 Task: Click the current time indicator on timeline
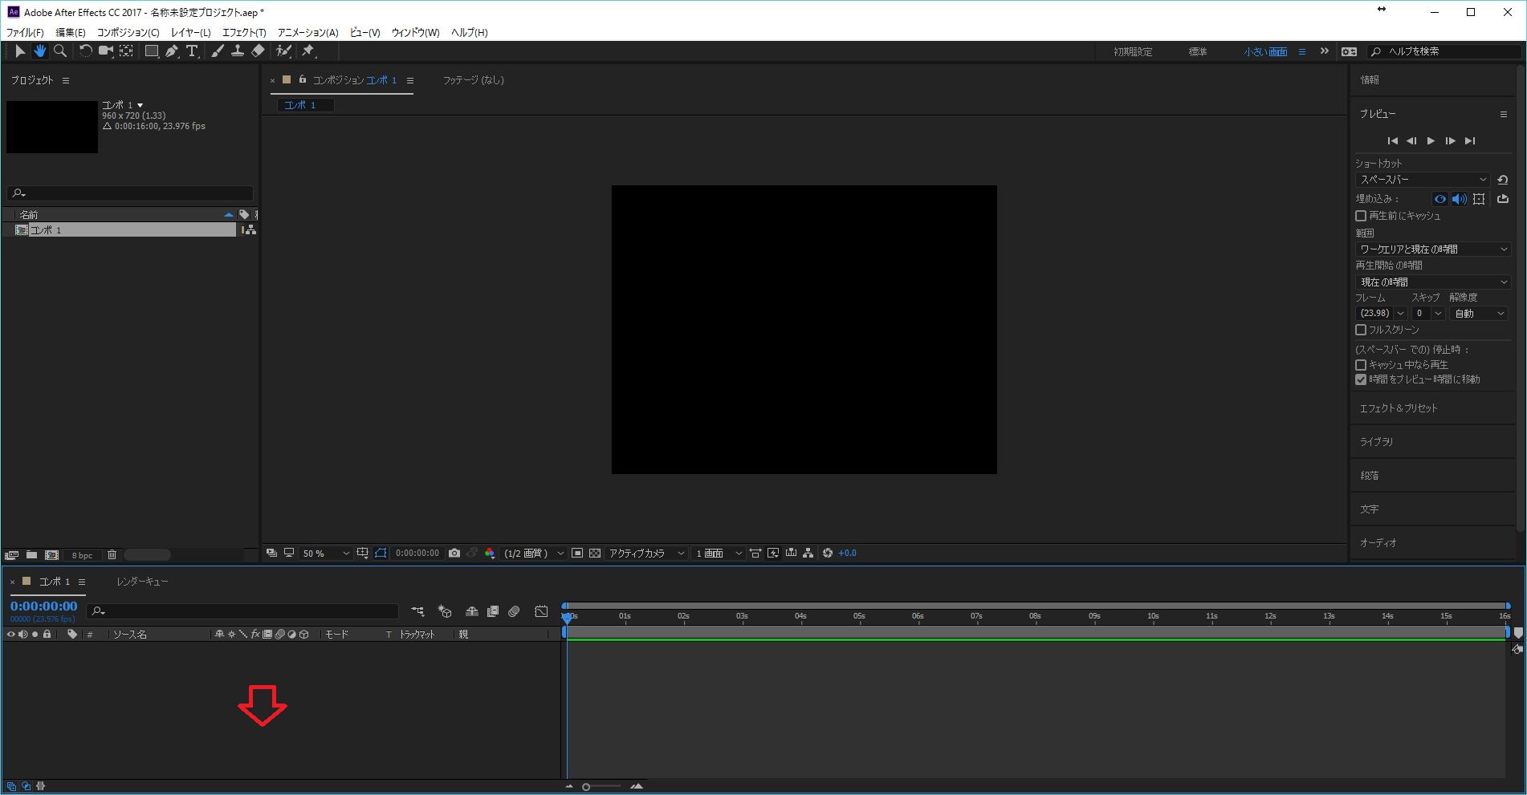568,618
